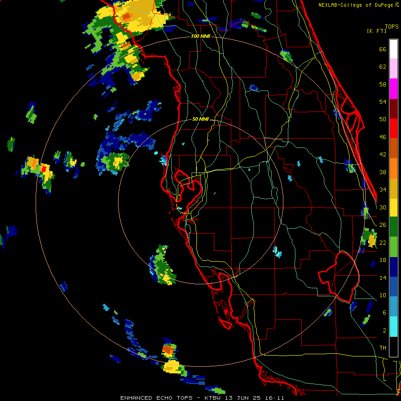Select the light green legend swatch

(x=393, y=247)
